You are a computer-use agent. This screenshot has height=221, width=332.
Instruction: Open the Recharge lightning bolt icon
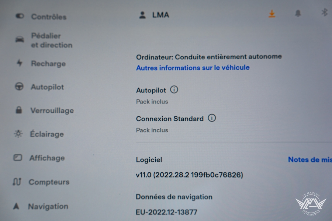20,63
